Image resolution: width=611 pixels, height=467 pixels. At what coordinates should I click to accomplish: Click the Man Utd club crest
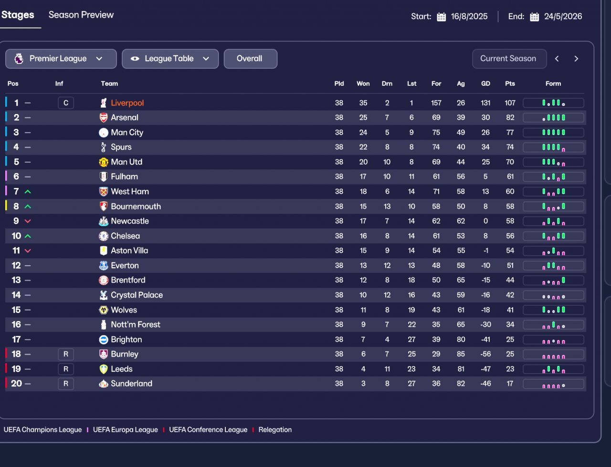[104, 162]
